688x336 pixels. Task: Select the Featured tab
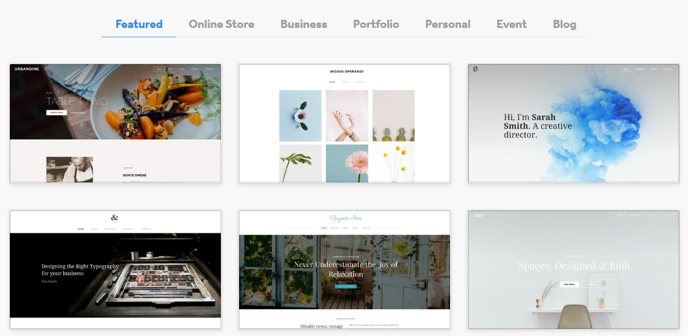139,24
